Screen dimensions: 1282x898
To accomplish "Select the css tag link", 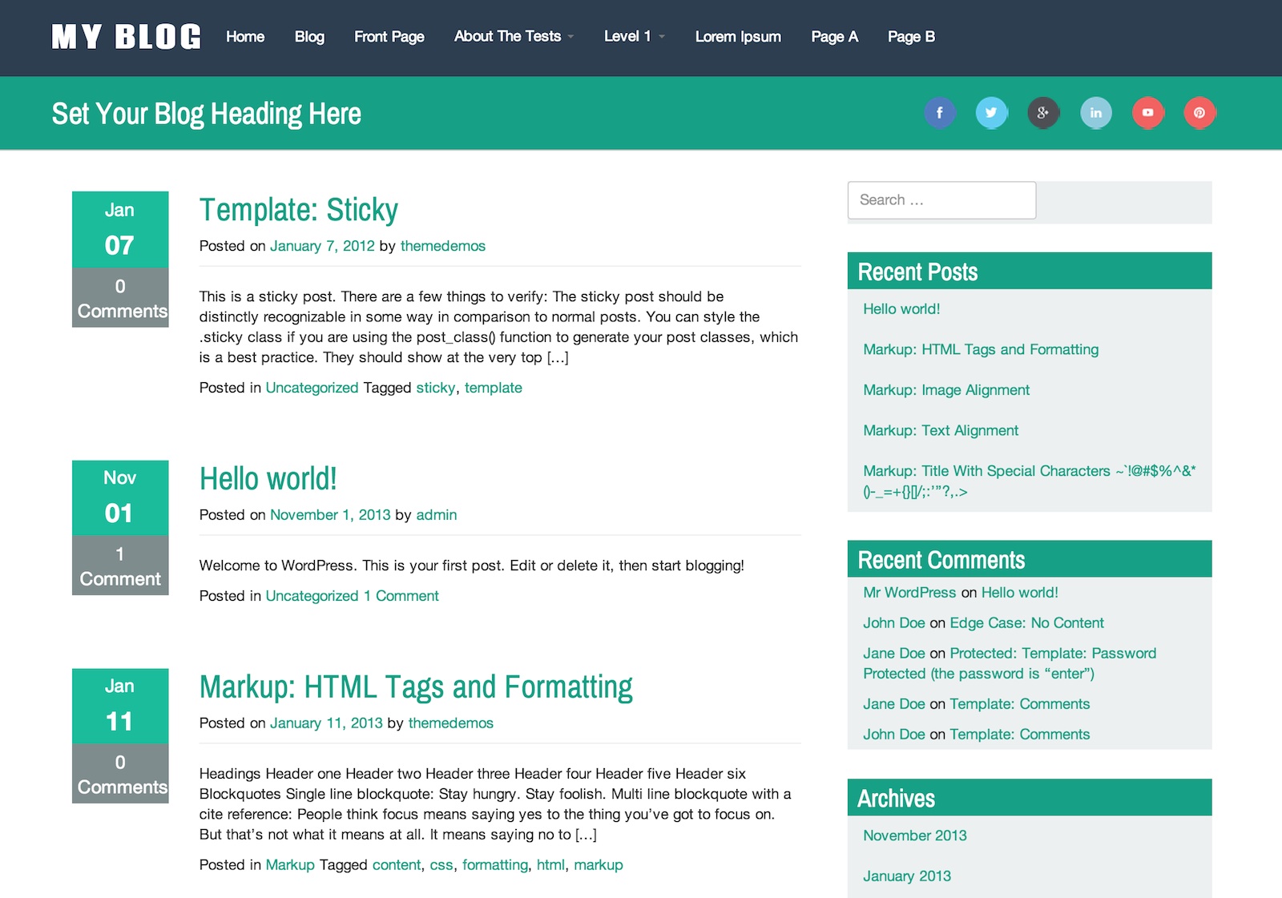I will pos(441,865).
